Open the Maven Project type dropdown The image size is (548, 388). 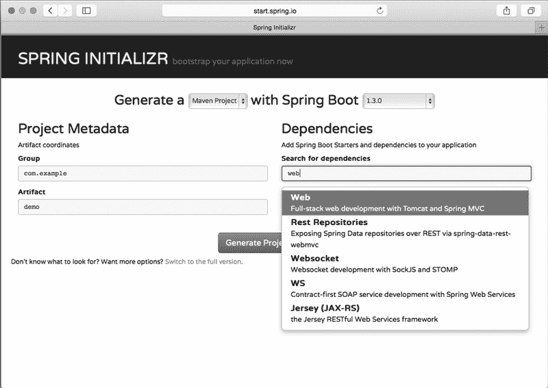click(x=218, y=101)
